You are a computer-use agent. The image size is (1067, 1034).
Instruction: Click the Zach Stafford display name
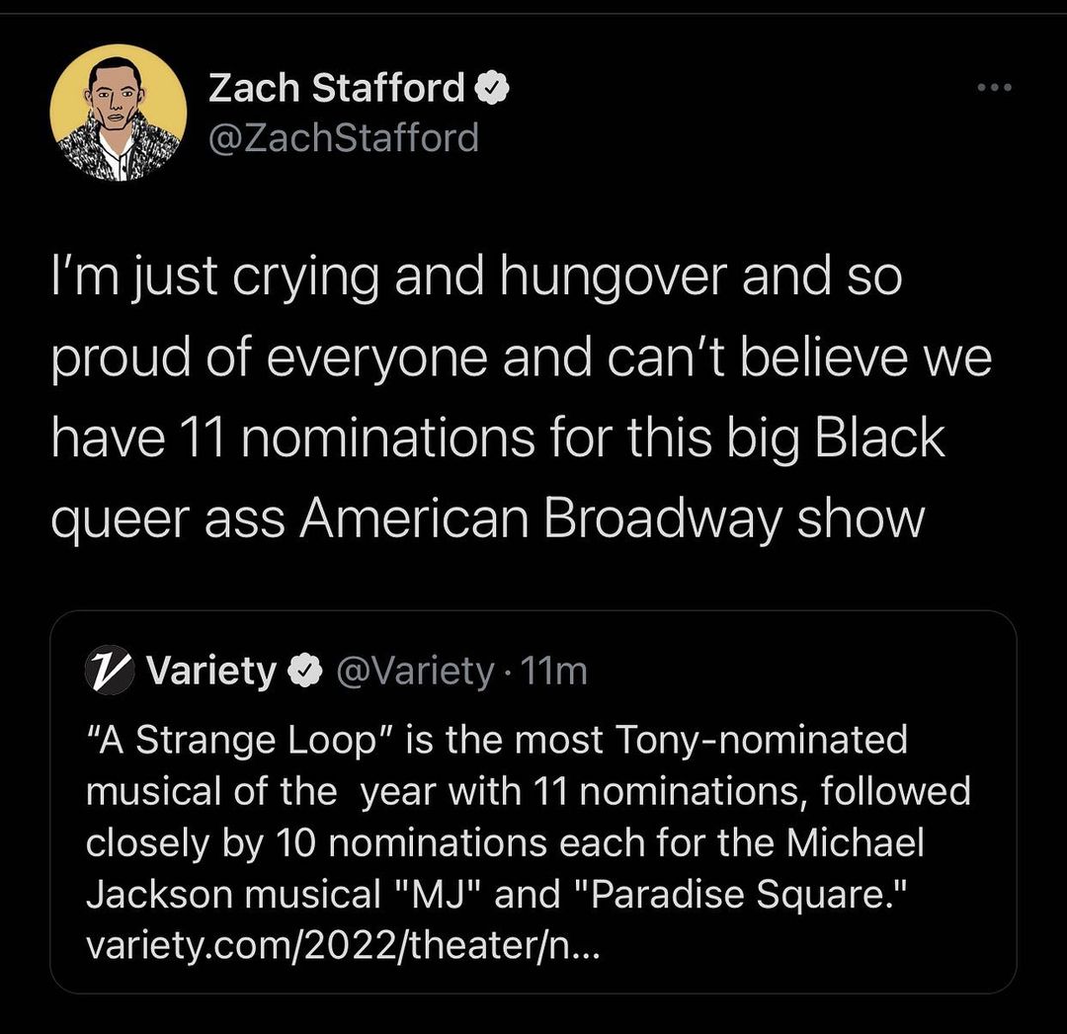point(336,89)
